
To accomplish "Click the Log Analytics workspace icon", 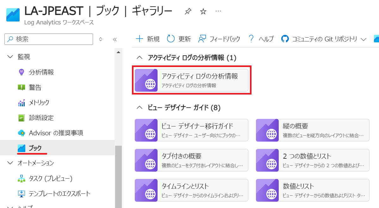I will (13, 15).
